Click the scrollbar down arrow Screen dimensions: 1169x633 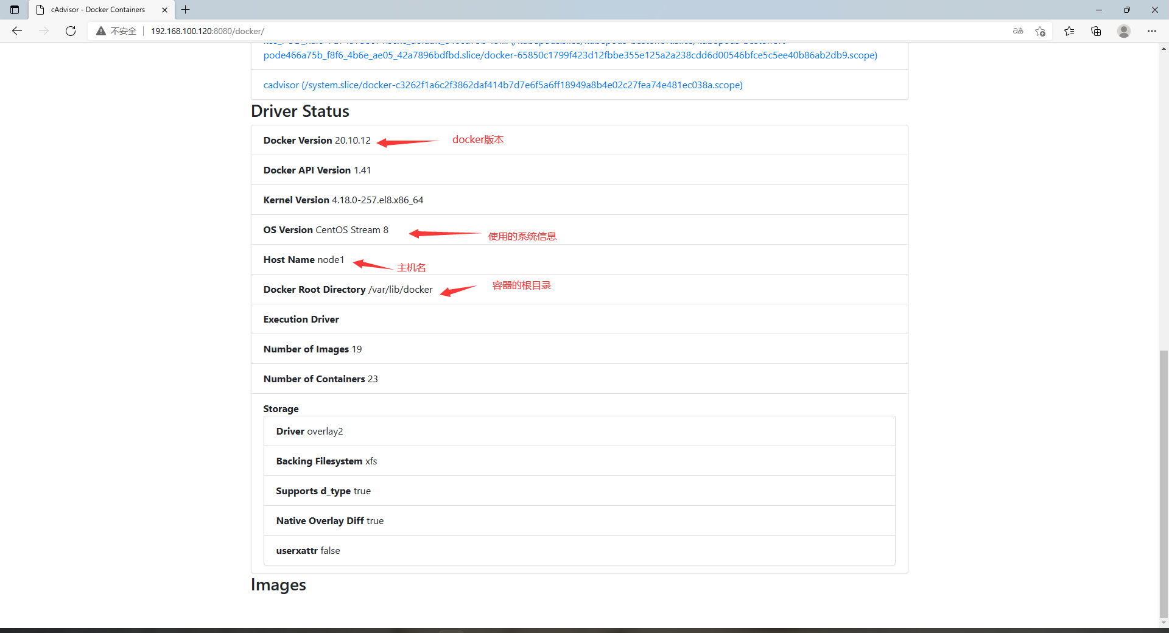coord(1164,623)
